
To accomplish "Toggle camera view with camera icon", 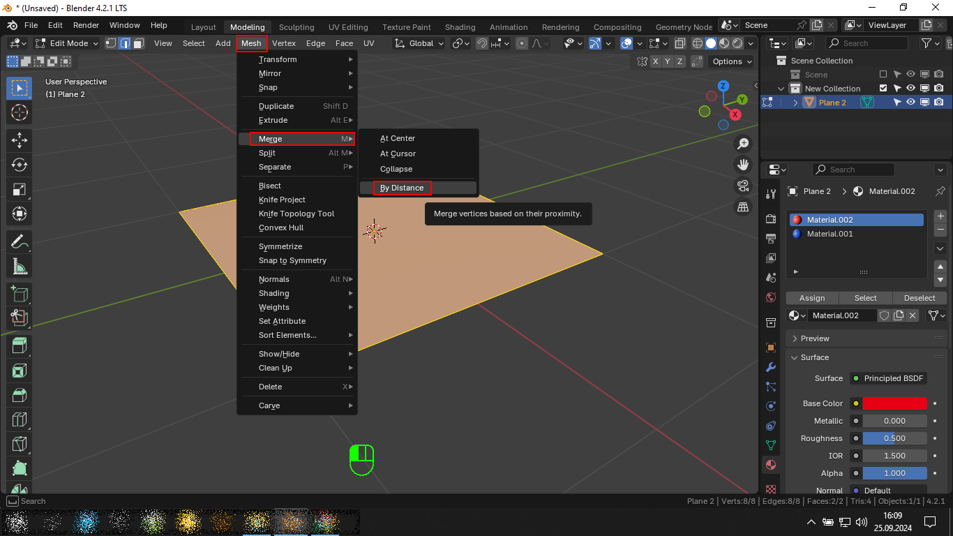I will [744, 186].
